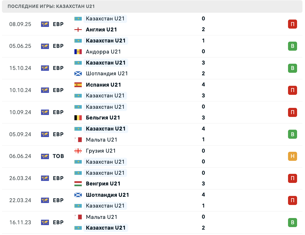Click green win badge for 16.11.23 match
The image size is (305, 235).
pos(293,223)
